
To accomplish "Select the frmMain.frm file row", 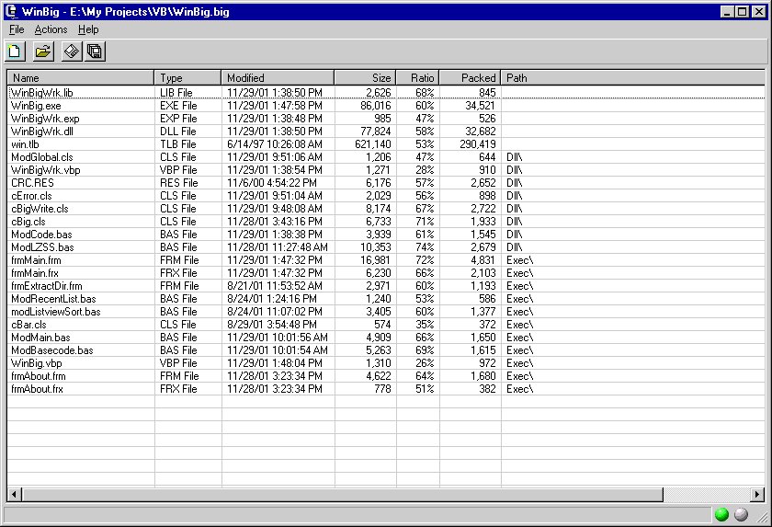I will coord(38,260).
